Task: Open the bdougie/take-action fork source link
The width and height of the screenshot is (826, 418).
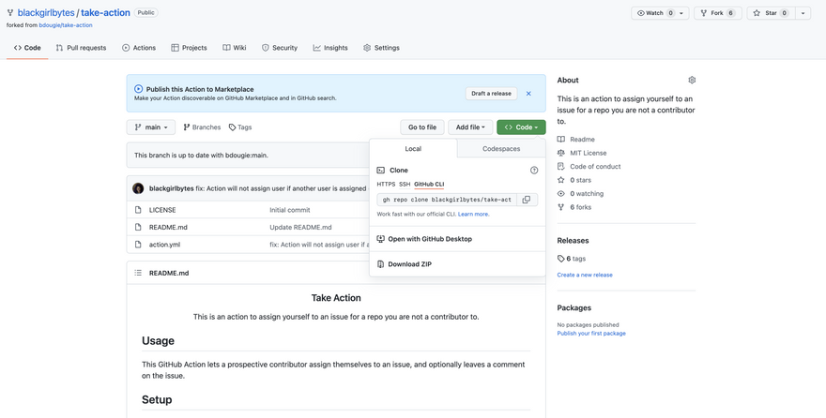Action: [x=65, y=25]
